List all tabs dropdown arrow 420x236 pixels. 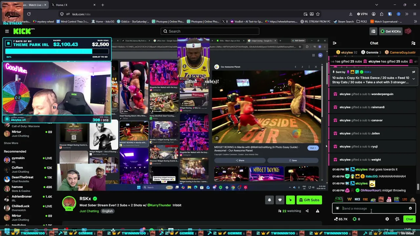coord(377,5)
